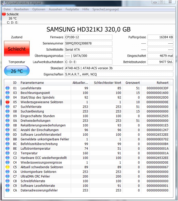Image resolution: width=178 pixels, height=201 pixels.
Task: Click the status icon for Software Lesefehlerrate C9
Action: coord(7,186)
